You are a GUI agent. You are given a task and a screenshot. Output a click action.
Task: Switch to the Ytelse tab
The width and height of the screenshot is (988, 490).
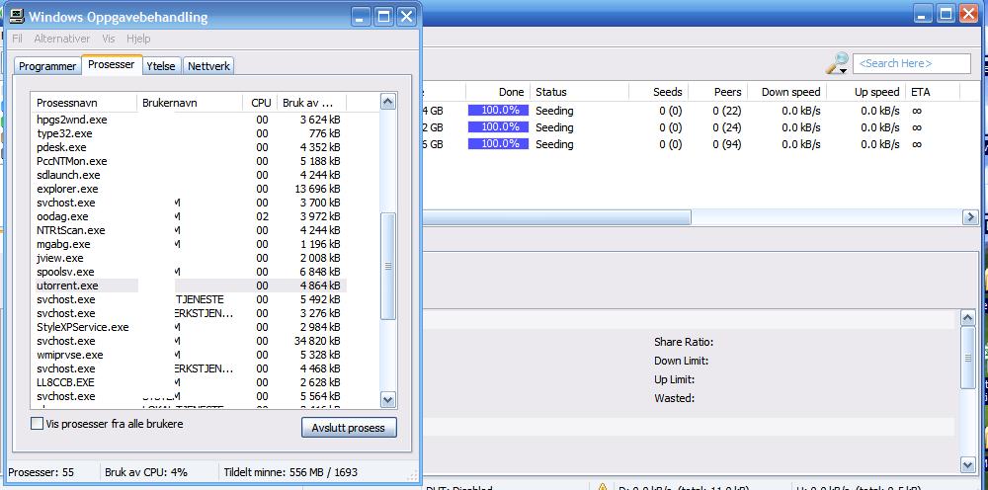161,66
